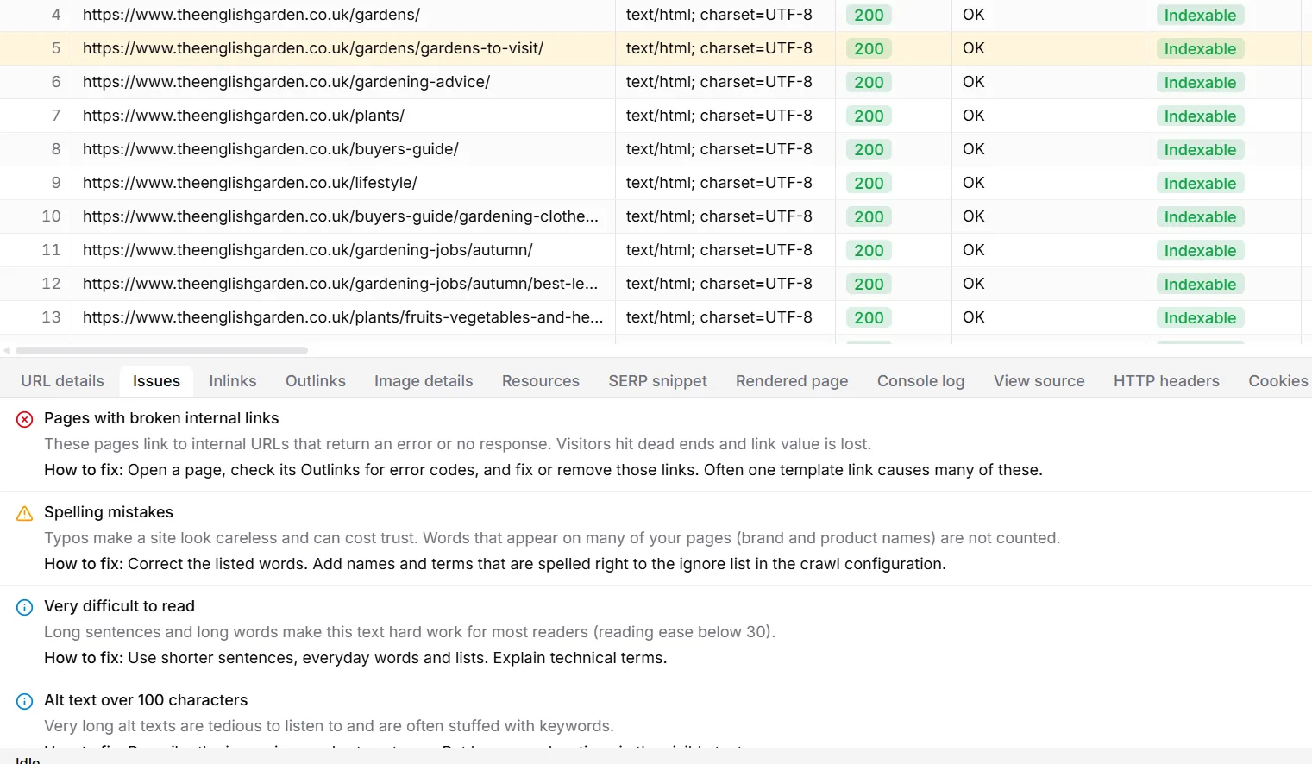The height and width of the screenshot is (764, 1312).
Task: Click the info icon beside Alt text over 100 characters
Action: click(25, 701)
